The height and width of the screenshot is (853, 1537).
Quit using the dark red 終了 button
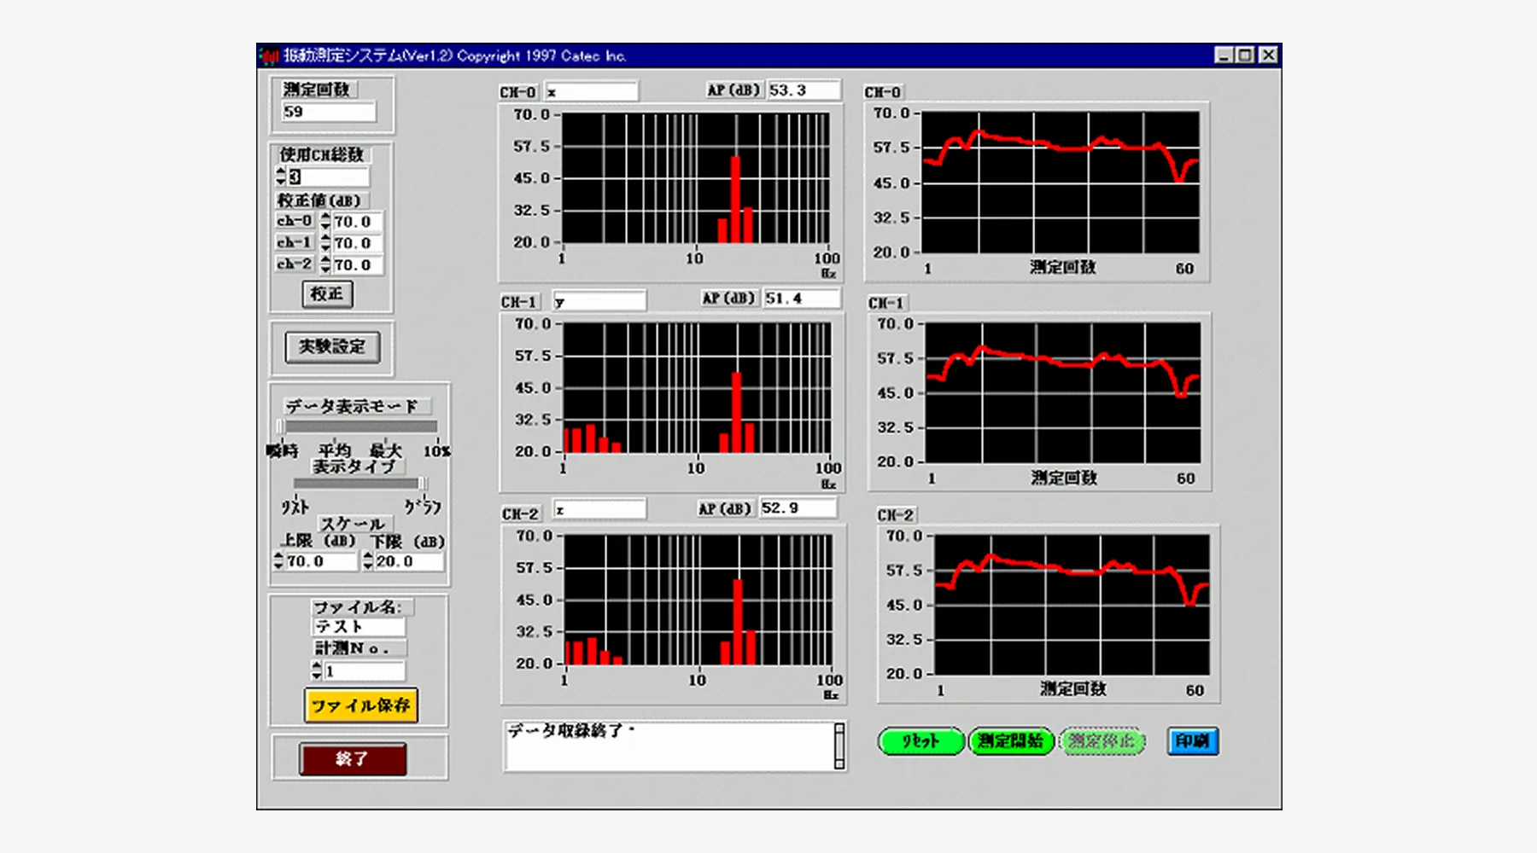pos(353,758)
